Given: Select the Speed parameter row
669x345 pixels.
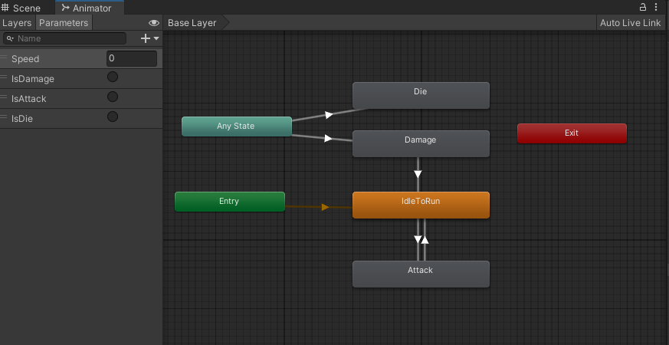Looking at the screenshot, I should (x=81, y=58).
